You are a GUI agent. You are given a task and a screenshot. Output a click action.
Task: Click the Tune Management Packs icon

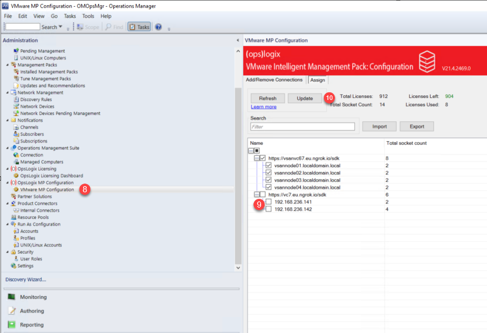(16, 79)
